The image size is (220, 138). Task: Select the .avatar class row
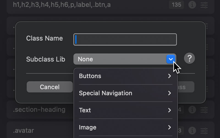111,130
